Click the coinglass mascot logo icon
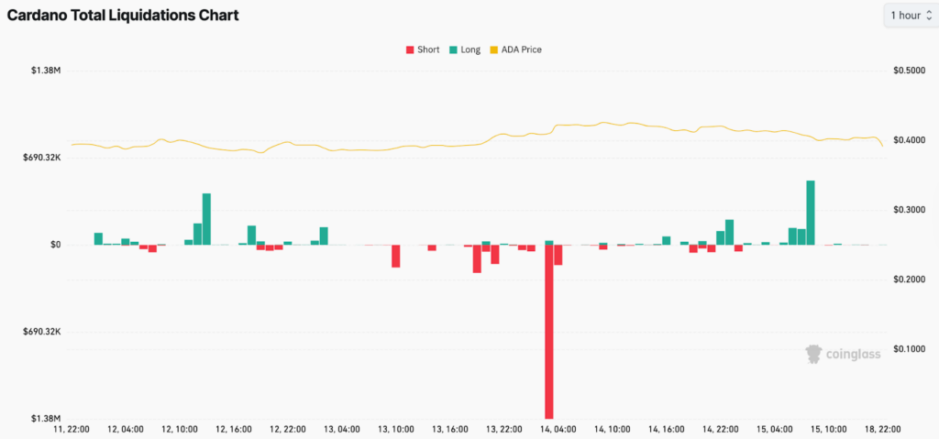The image size is (939, 439). pyautogui.click(x=812, y=354)
